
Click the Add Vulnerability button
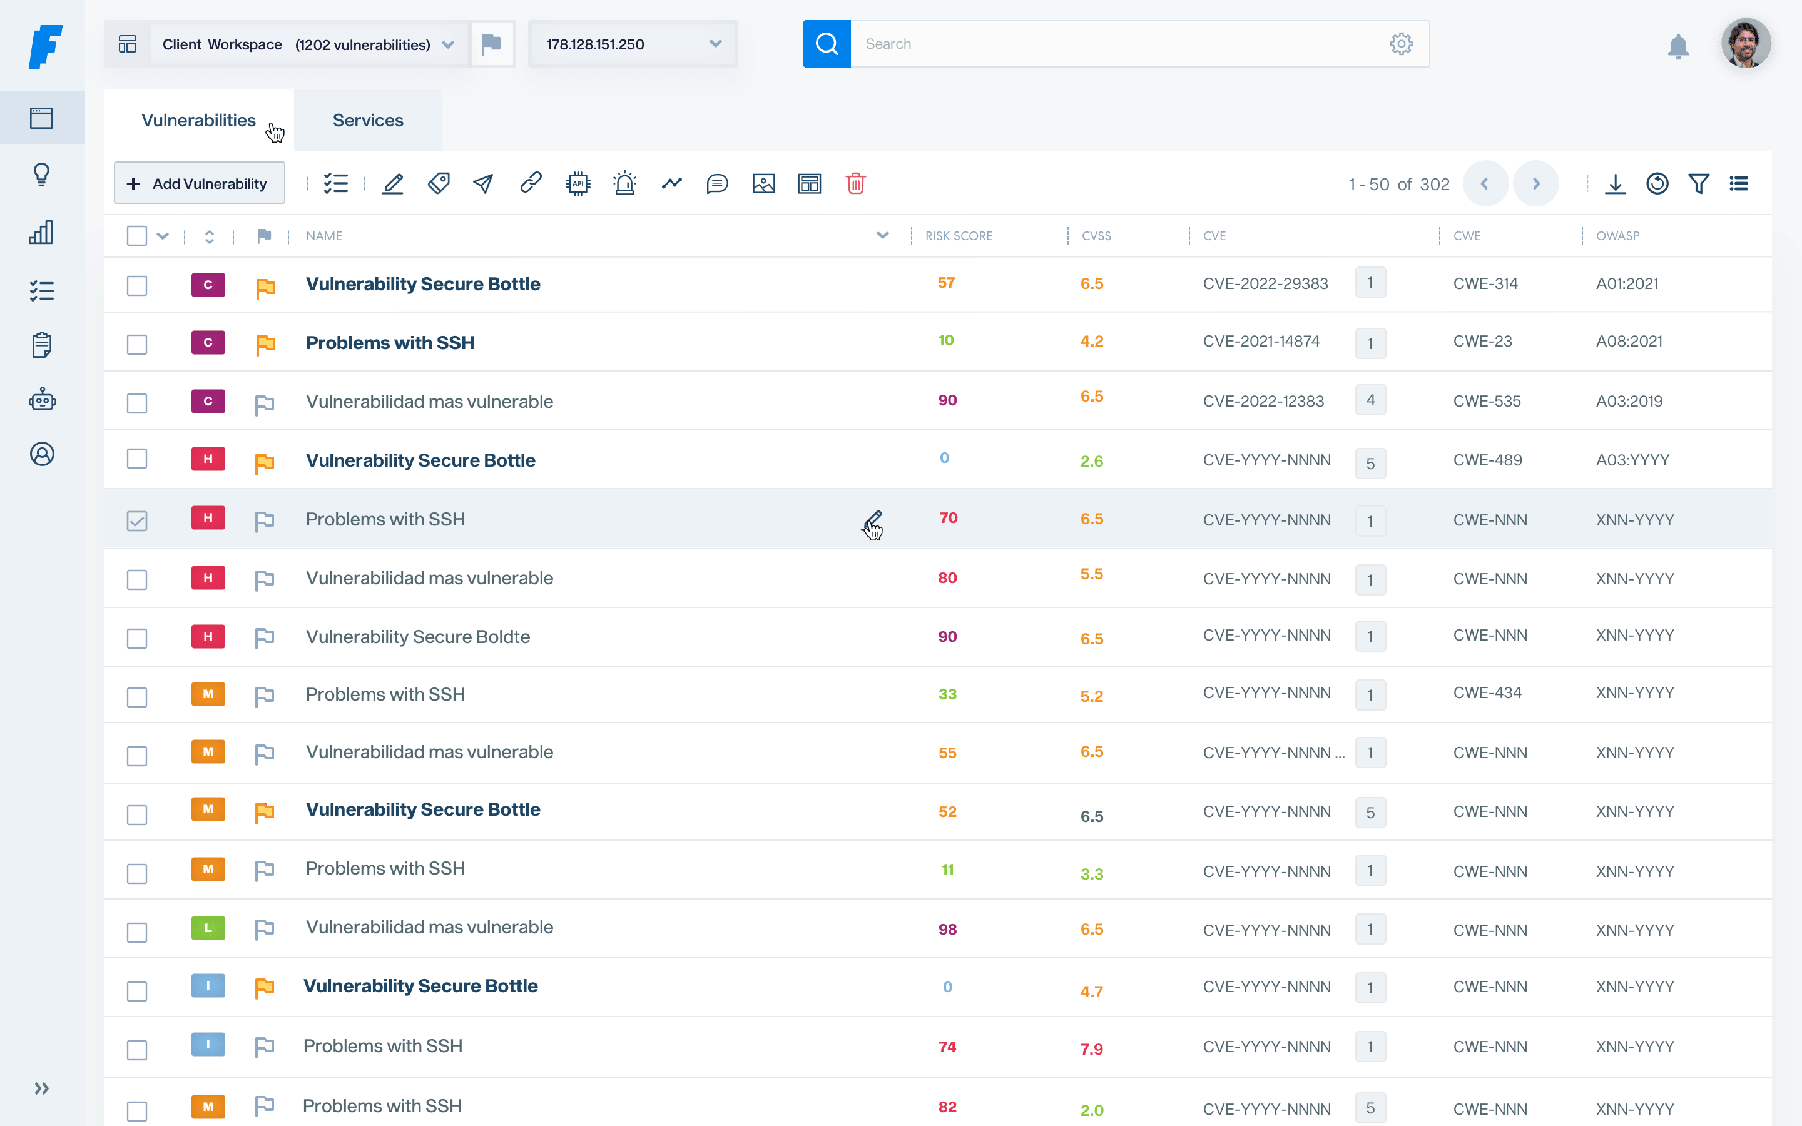(199, 183)
